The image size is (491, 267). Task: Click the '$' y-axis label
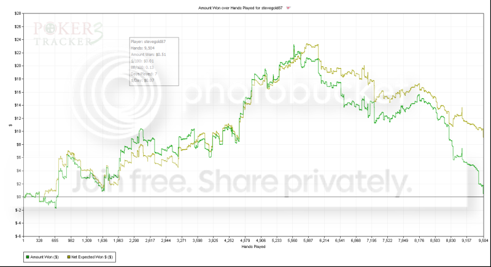pos(10,125)
